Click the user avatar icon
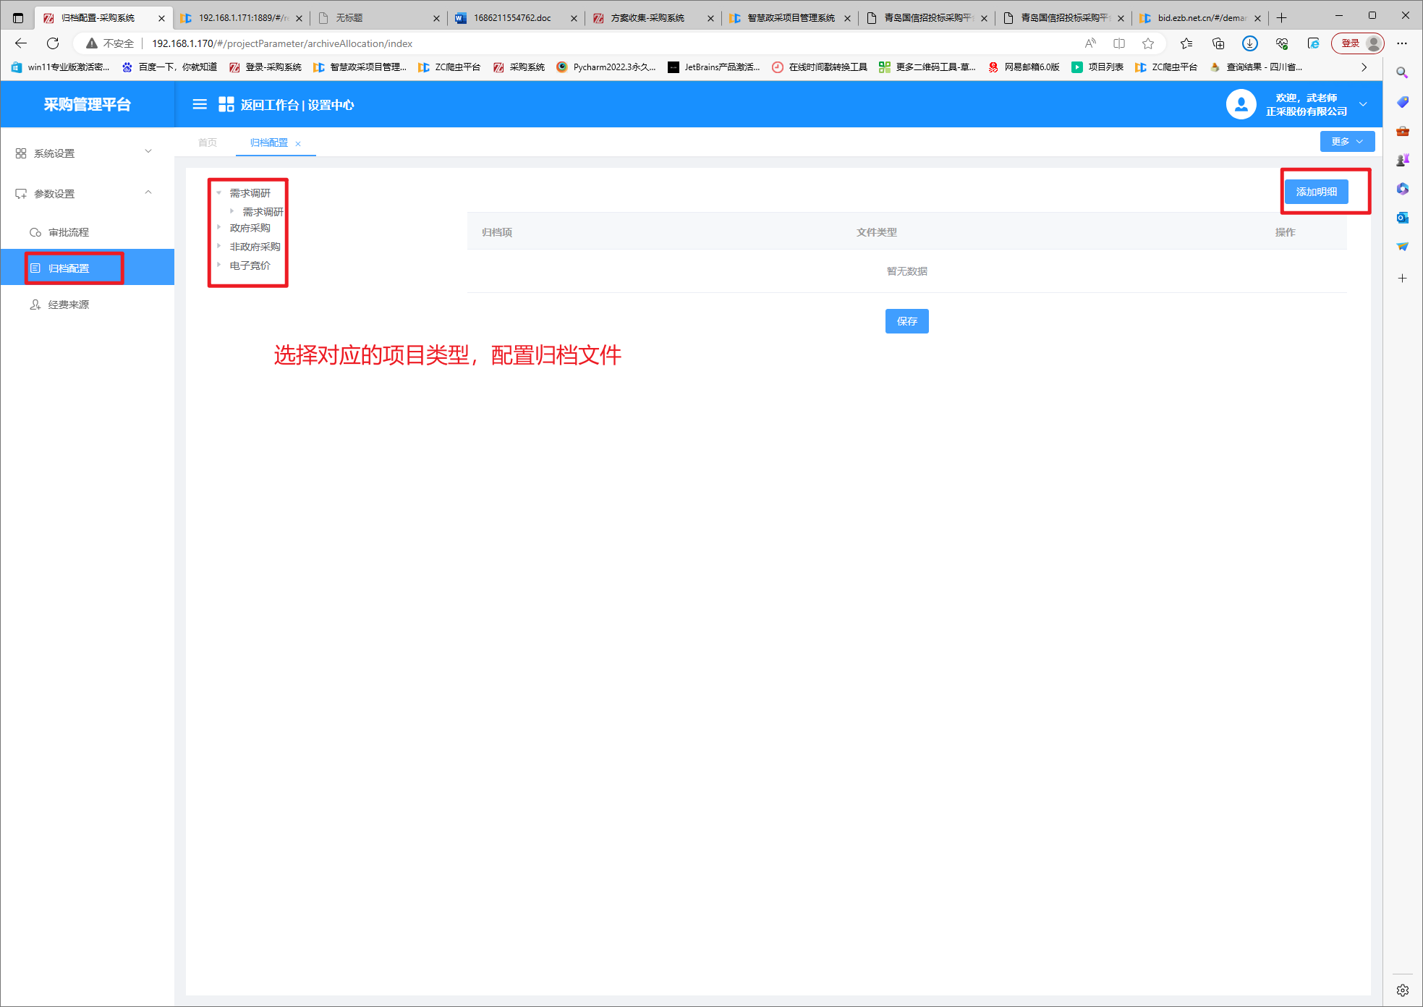 (1241, 104)
